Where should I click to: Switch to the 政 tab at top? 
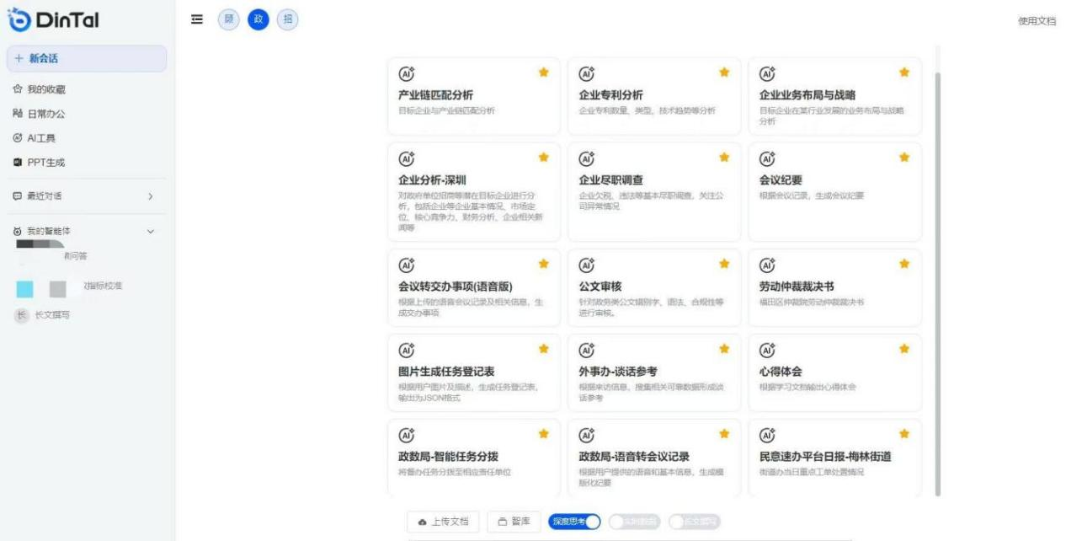(258, 19)
